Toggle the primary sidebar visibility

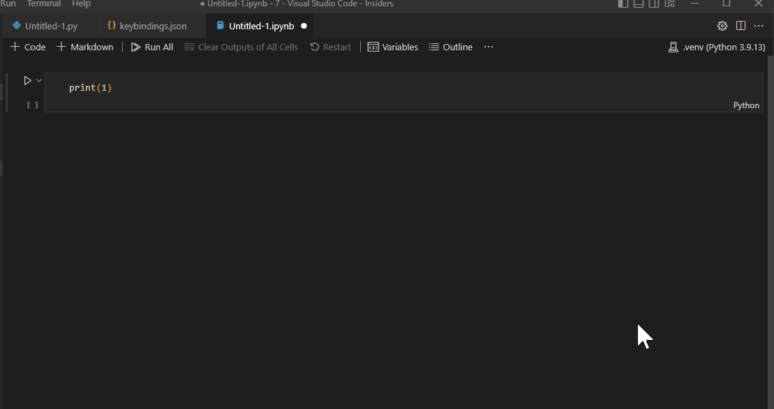(x=622, y=4)
